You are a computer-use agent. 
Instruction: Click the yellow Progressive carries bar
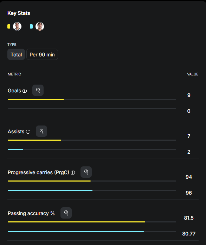point(49,181)
